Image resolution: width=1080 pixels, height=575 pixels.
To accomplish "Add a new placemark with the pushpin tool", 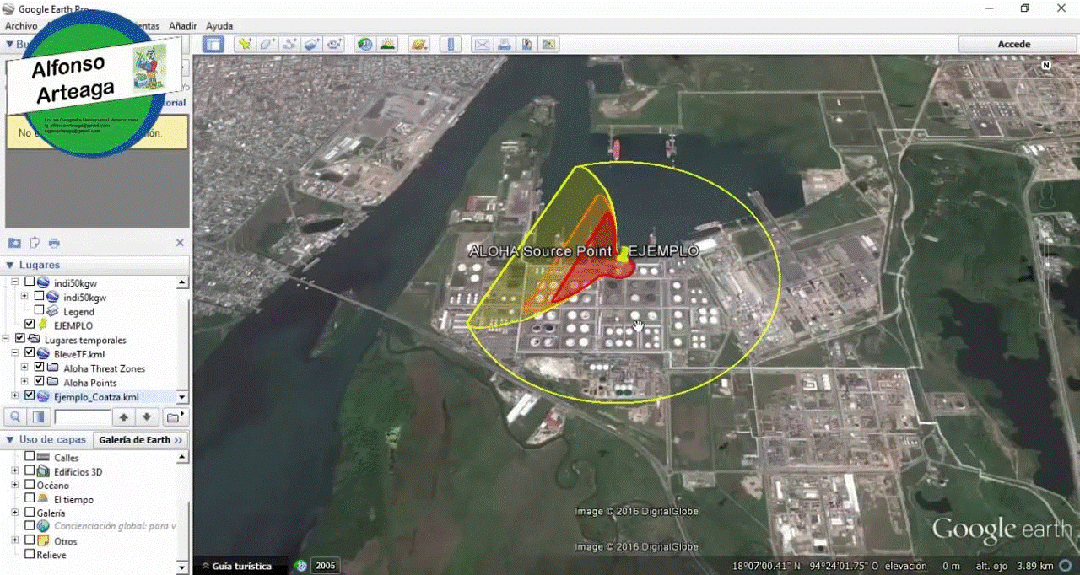I will pyautogui.click(x=245, y=45).
